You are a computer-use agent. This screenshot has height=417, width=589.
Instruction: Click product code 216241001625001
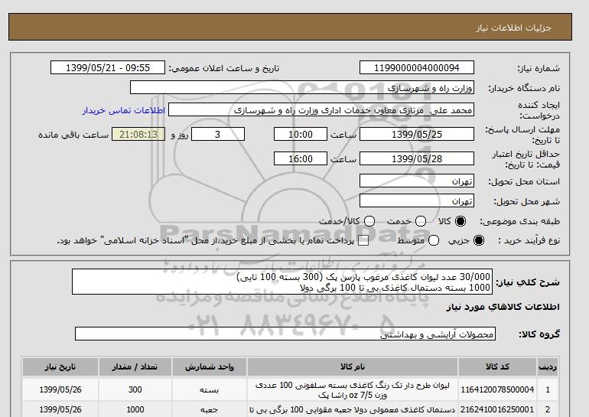tap(497, 409)
